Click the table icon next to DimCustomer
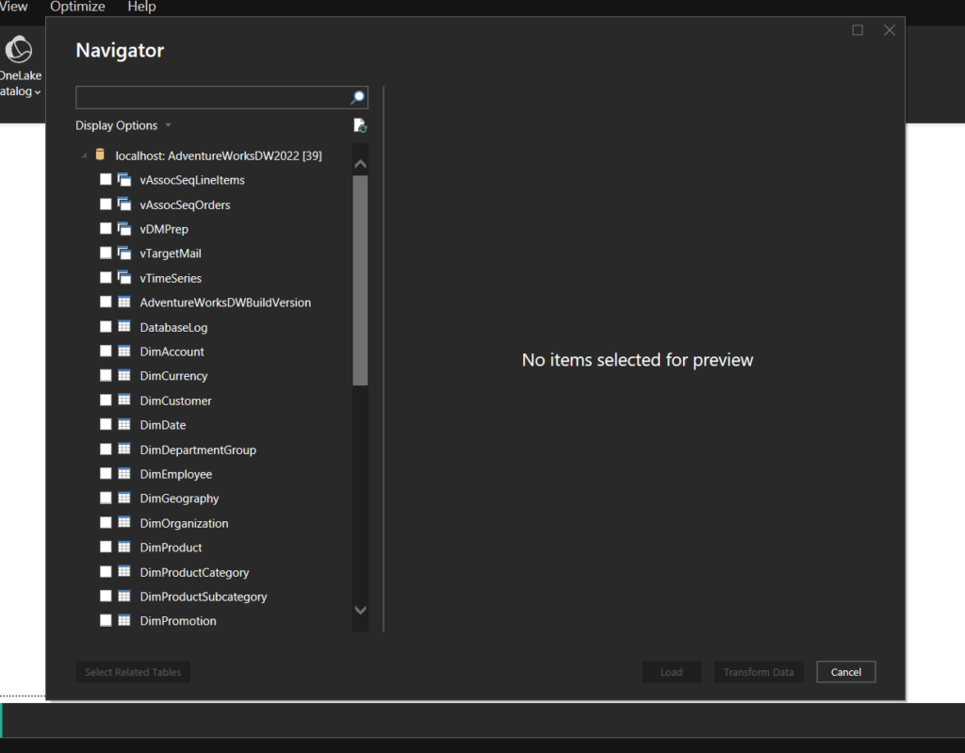The height and width of the screenshot is (753, 965). pos(124,400)
